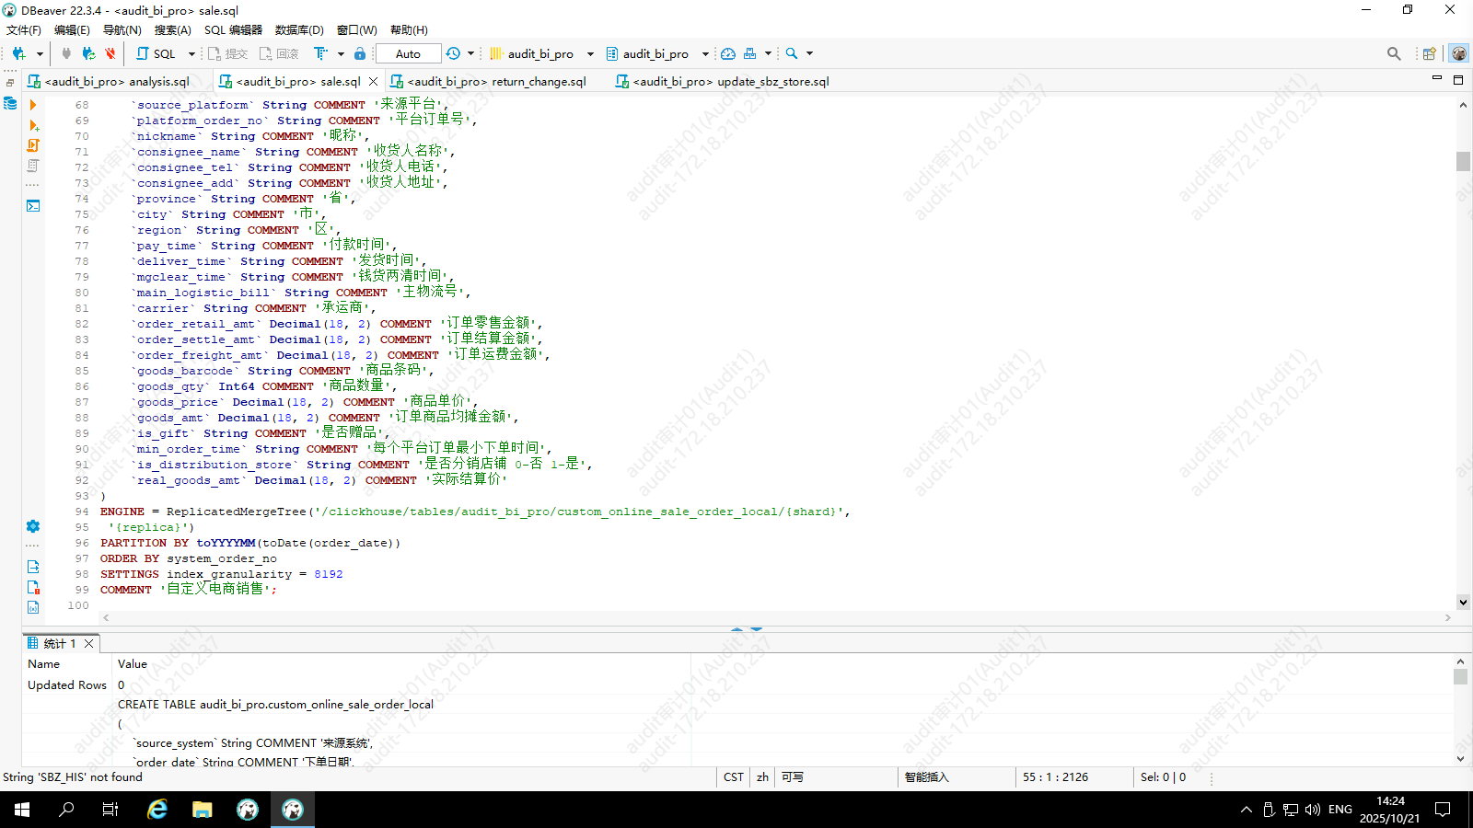Screen dimensions: 1473x828
Task: Open the SQL editor dropdown arrow
Action: [191, 54]
